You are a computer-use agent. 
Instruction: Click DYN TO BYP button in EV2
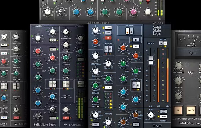106,49
